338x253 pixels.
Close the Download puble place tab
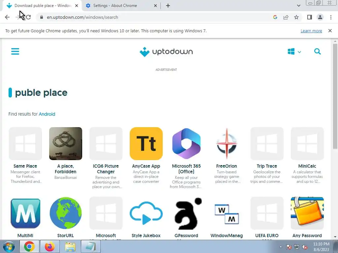(77, 6)
